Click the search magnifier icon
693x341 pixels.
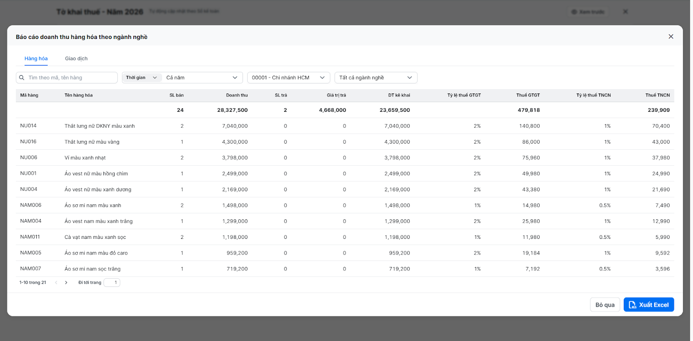click(x=22, y=78)
